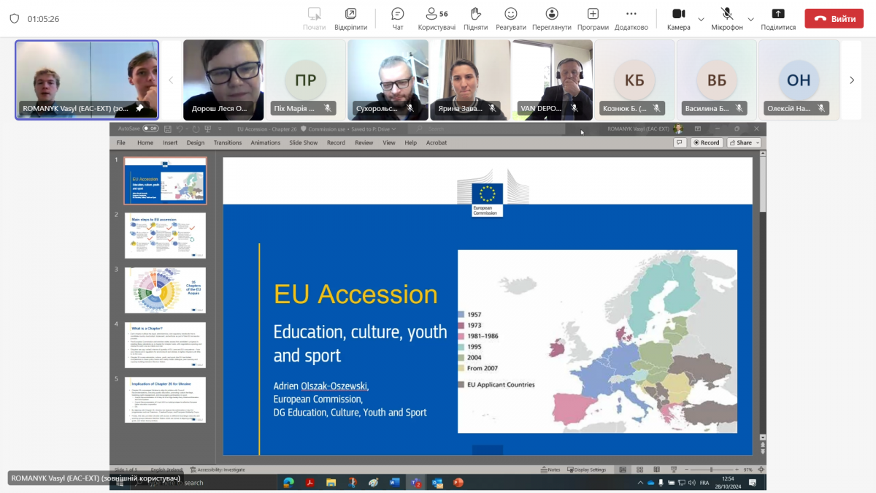Open the view options (Переглянути)
Viewport: 876px width, 493px height.
click(552, 19)
